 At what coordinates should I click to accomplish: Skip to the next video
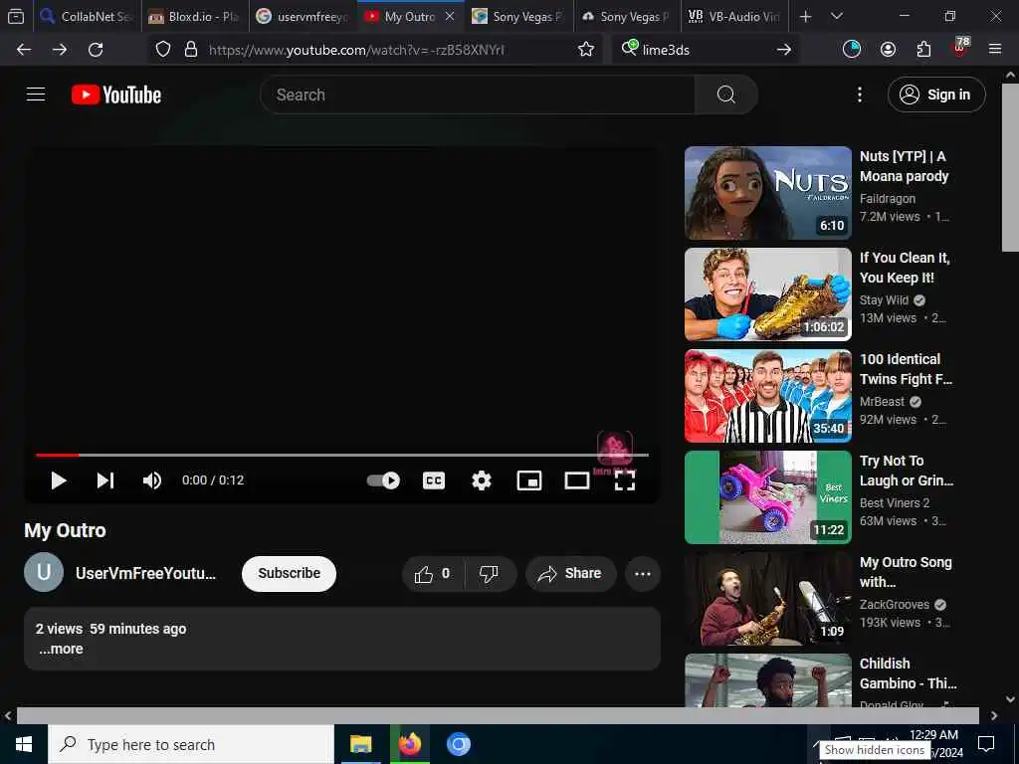(105, 480)
